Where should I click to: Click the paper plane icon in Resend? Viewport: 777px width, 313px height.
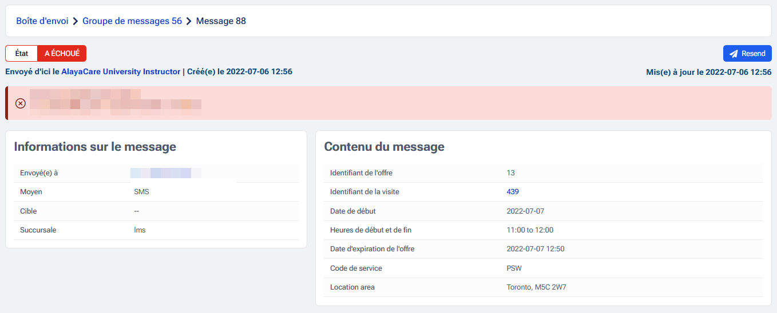[x=734, y=54]
